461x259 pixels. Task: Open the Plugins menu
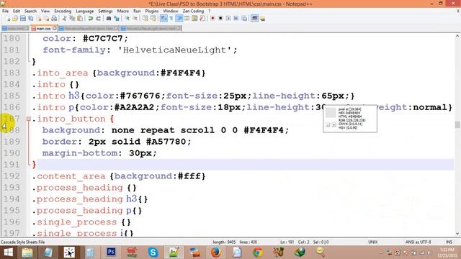(x=152, y=12)
